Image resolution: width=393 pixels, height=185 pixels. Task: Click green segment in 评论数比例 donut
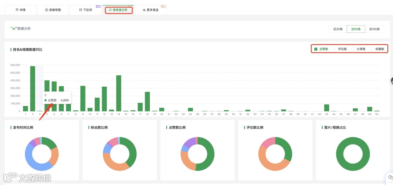pyautogui.click(x=287, y=147)
